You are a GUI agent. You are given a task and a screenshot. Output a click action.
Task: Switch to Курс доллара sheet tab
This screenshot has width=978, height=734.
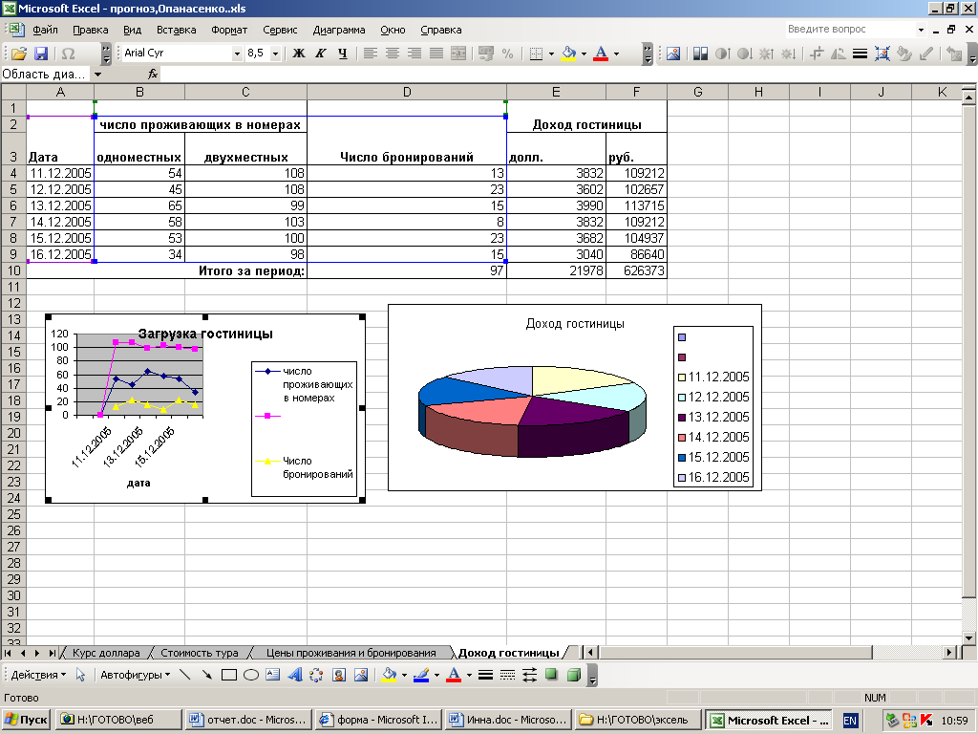coord(106,653)
